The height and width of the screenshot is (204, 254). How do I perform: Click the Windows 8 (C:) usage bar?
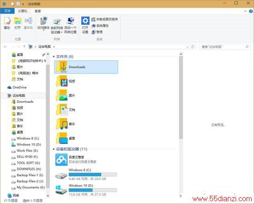point(93,175)
